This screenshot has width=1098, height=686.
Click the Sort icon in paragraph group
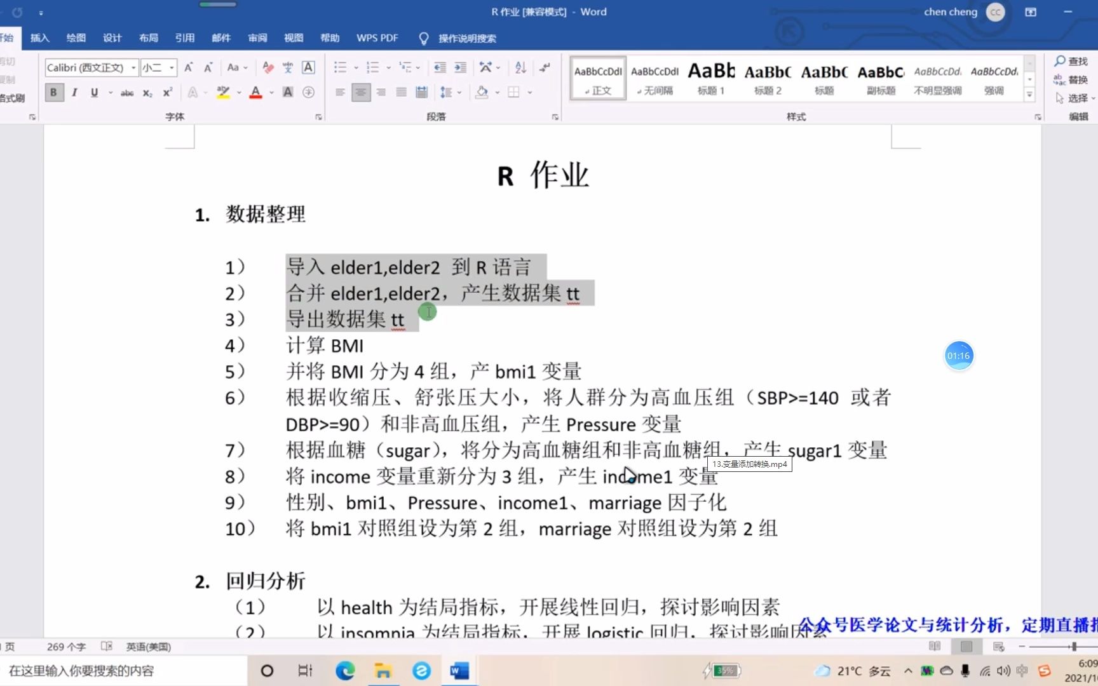520,67
